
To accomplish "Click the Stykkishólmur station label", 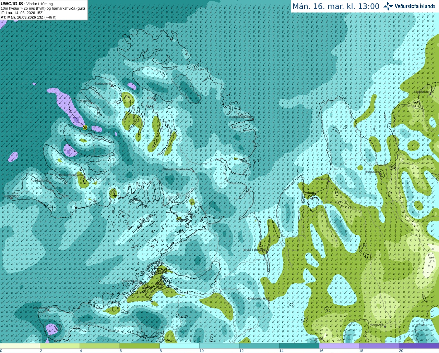I will pyautogui.click(x=131, y=281).
